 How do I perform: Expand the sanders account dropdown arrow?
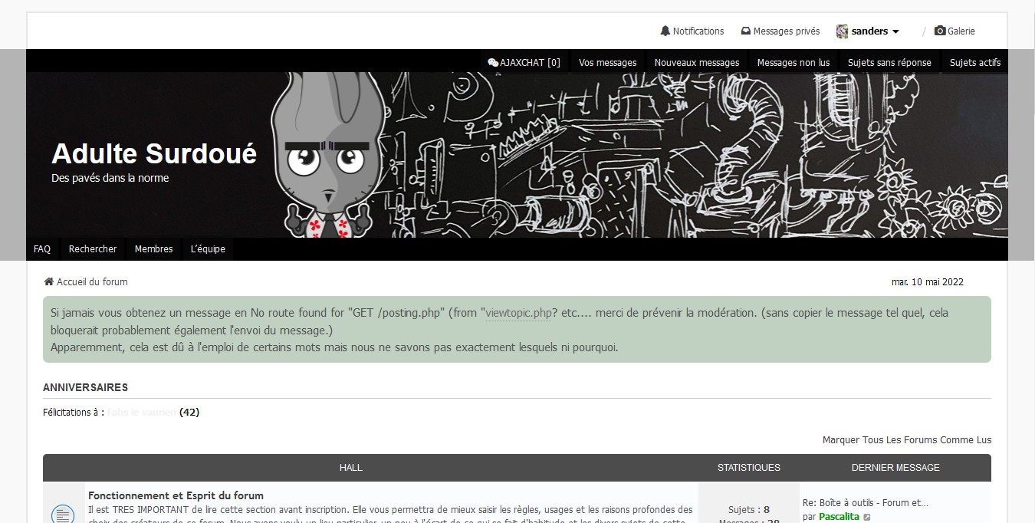(x=895, y=32)
